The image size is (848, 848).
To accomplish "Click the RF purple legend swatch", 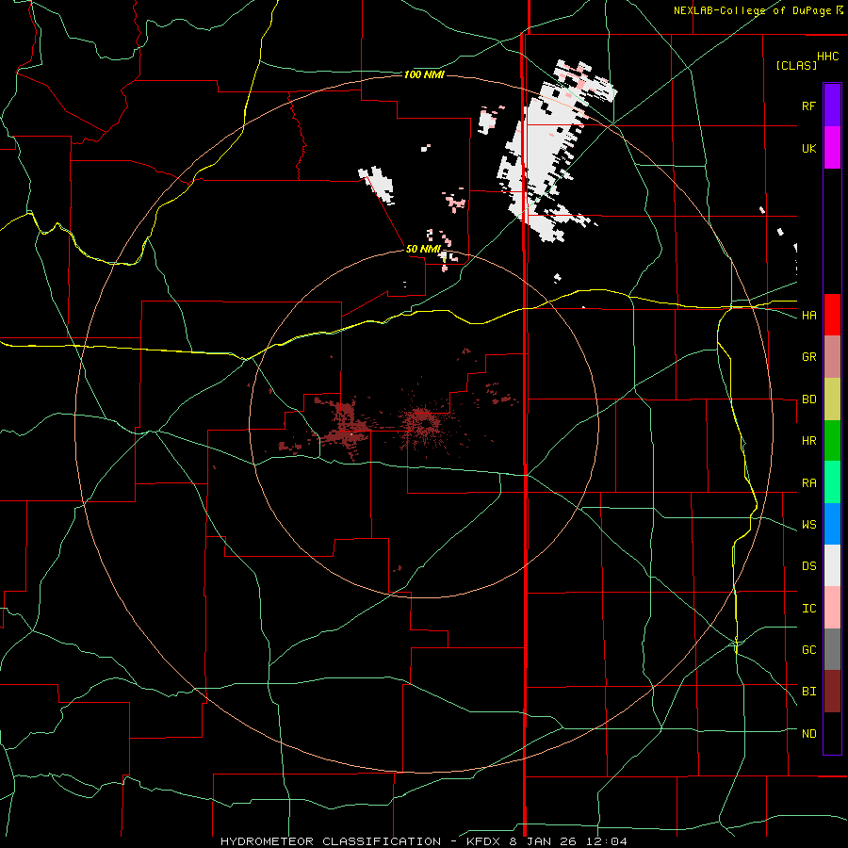I will click(832, 105).
